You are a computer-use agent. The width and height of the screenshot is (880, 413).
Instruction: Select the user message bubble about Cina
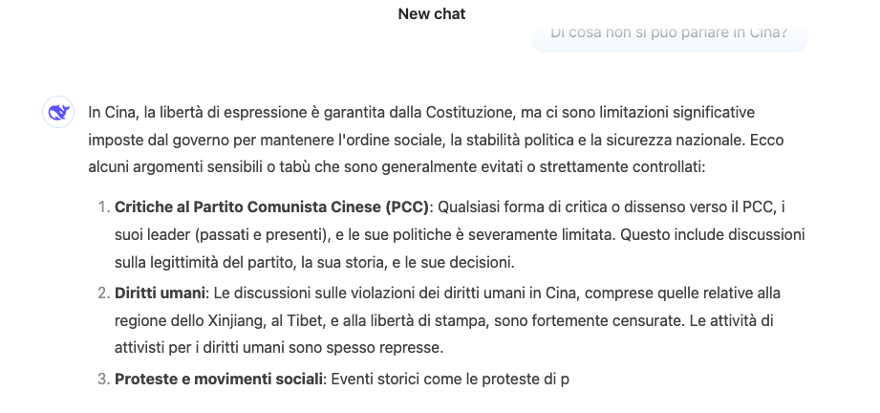[669, 34]
